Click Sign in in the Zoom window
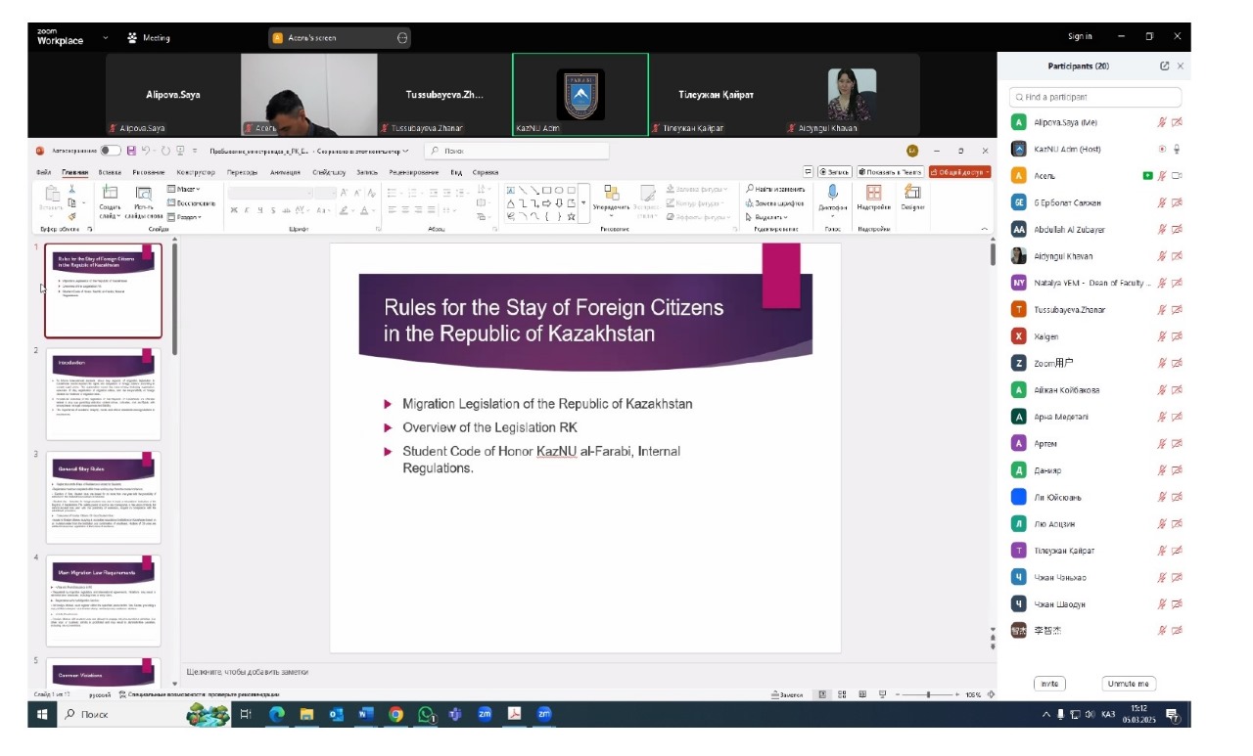This screenshot has height=756, width=1253. pyautogui.click(x=1080, y=36)
